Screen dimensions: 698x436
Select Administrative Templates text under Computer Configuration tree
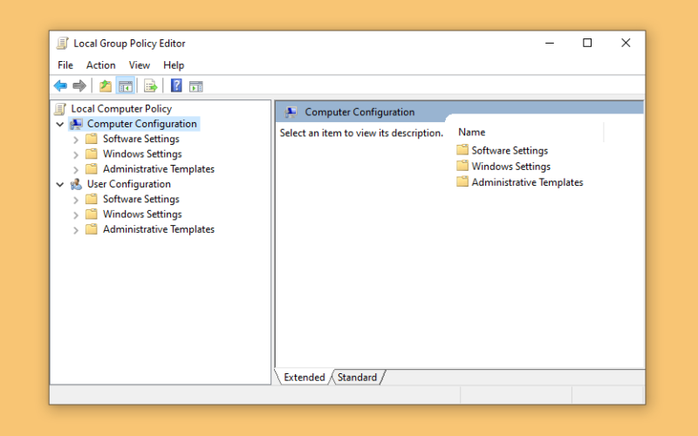159,169
